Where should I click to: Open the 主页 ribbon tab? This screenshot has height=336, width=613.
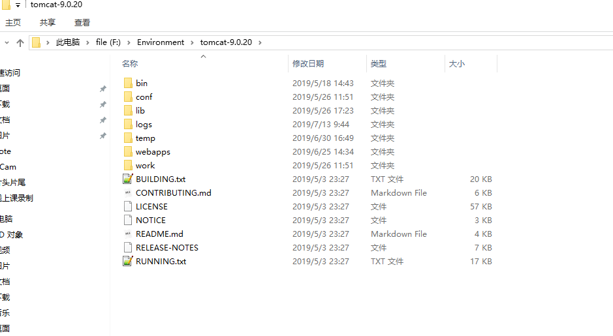[x=13, y=23]
